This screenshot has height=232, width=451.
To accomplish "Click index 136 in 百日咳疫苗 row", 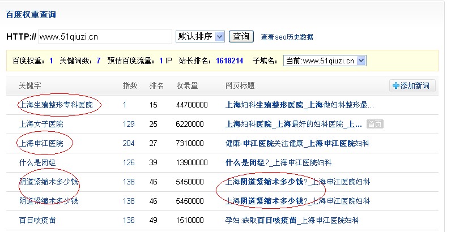I will (x=129, y=220).
